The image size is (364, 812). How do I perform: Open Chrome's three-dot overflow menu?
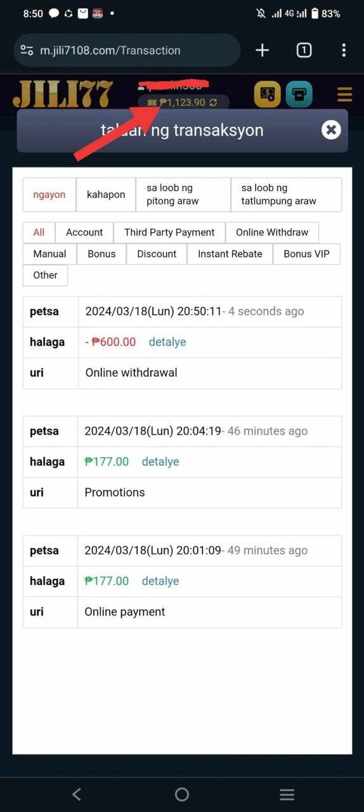coord(343,50)
